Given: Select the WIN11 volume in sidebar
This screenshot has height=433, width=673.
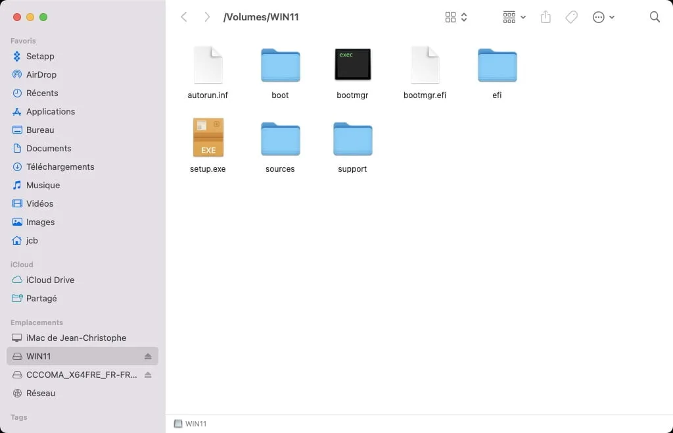Looking at the screenshot, I should pyautogui.click(x=82, y=357).
